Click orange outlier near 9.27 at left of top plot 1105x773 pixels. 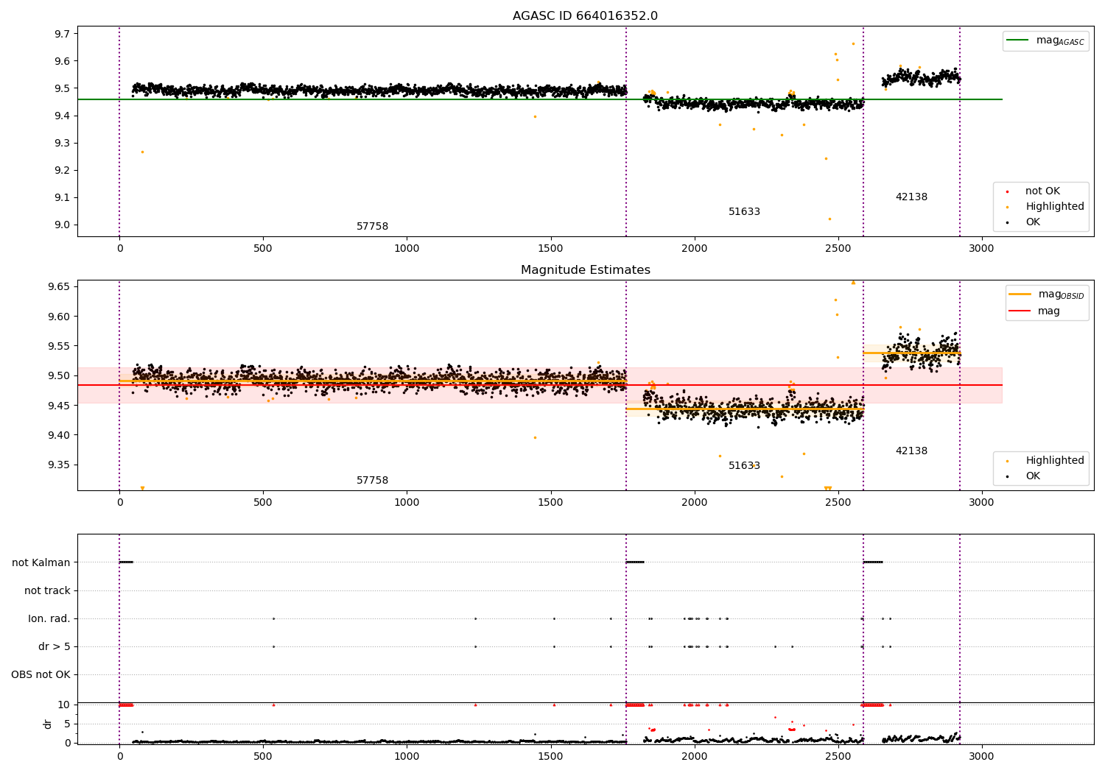click(x=142, y=152)
